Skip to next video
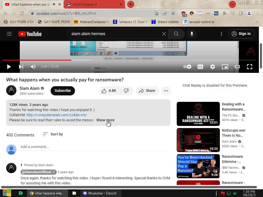This screenshot has width=263, height=197. pyautogui.click(x=21, y=67)
